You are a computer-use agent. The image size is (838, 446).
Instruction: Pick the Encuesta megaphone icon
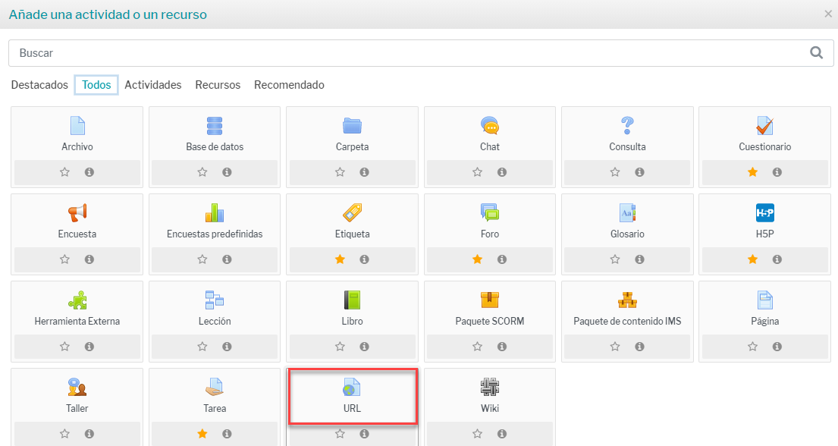click(77, 213)
